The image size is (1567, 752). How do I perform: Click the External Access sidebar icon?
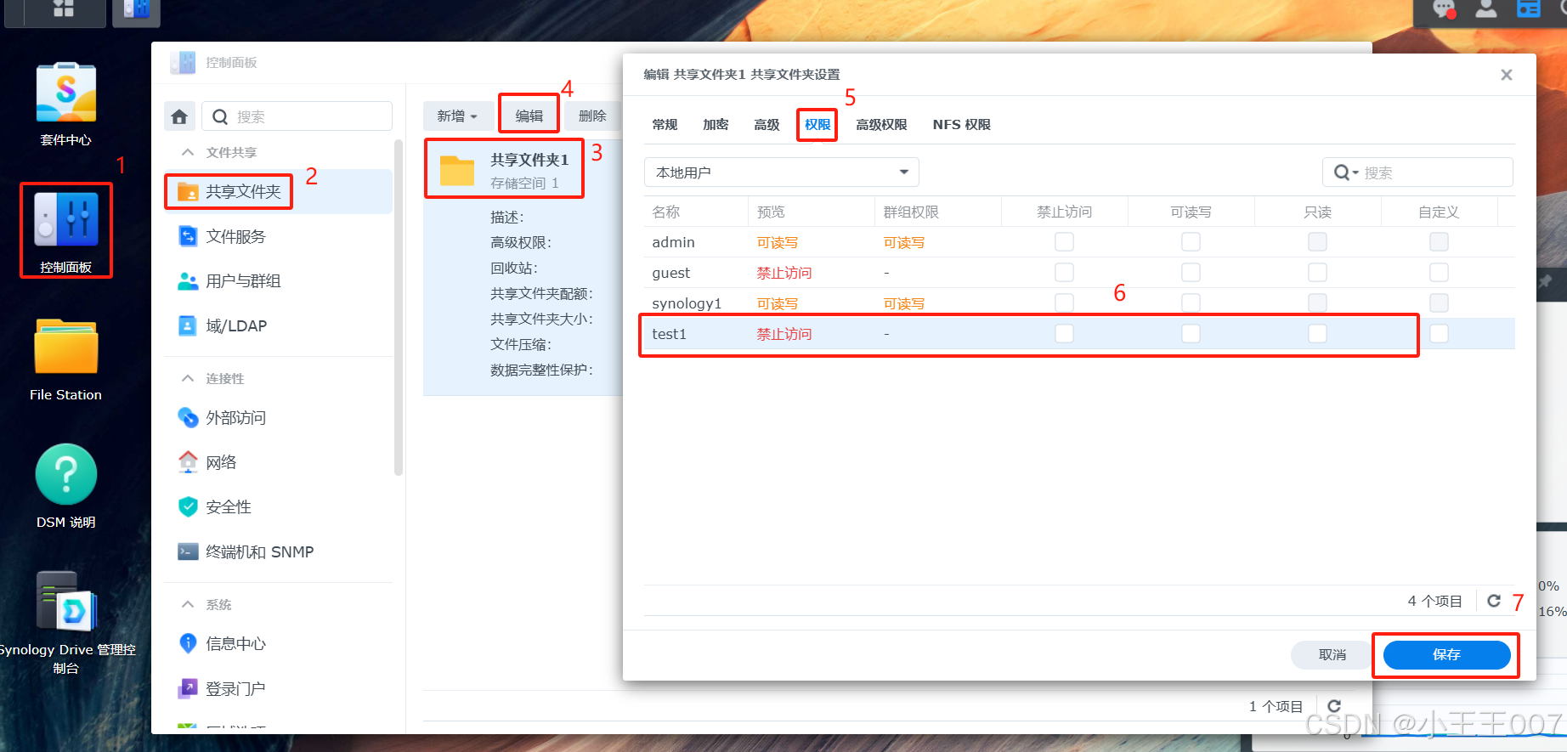coord(188,417)
